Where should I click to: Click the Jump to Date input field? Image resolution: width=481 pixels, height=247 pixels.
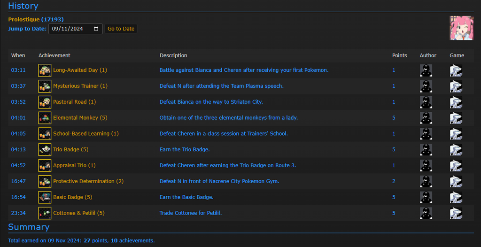(x=70, y=29)
